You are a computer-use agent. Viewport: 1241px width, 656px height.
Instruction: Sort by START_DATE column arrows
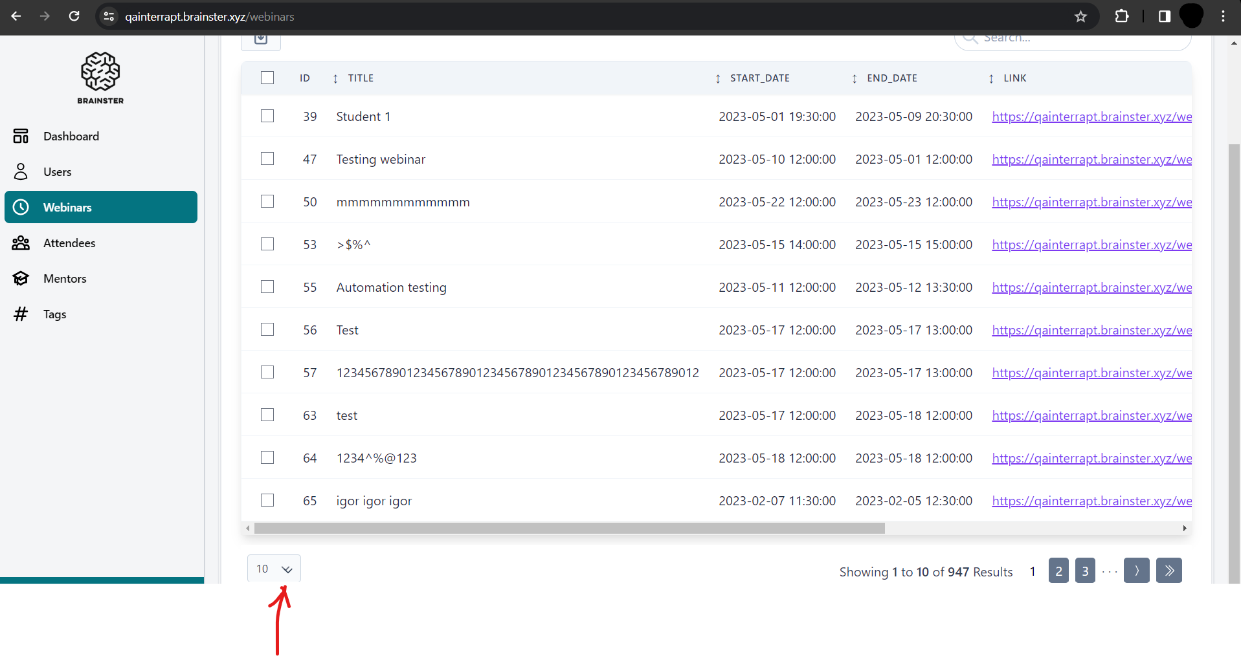point(717,78)
